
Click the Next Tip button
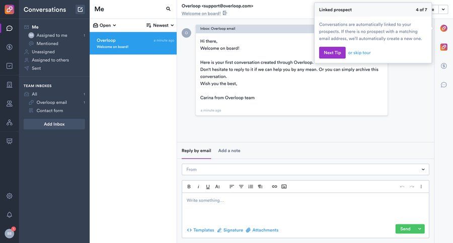click(332, 52)
